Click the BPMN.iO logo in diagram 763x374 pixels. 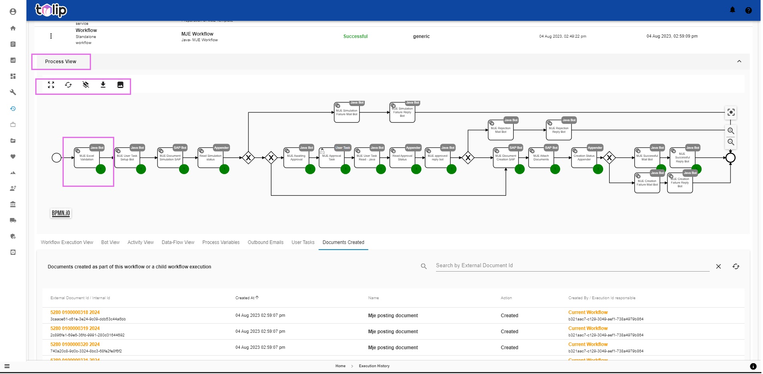tap(61, 213)
